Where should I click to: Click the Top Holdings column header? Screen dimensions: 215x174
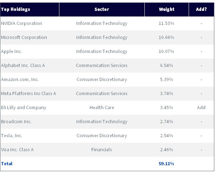coord(15,9)
